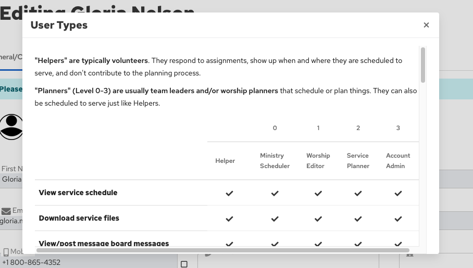The width and height of the screenshot is (473, 268).
Task: Select the Service Planner column header
Action: 358,161
